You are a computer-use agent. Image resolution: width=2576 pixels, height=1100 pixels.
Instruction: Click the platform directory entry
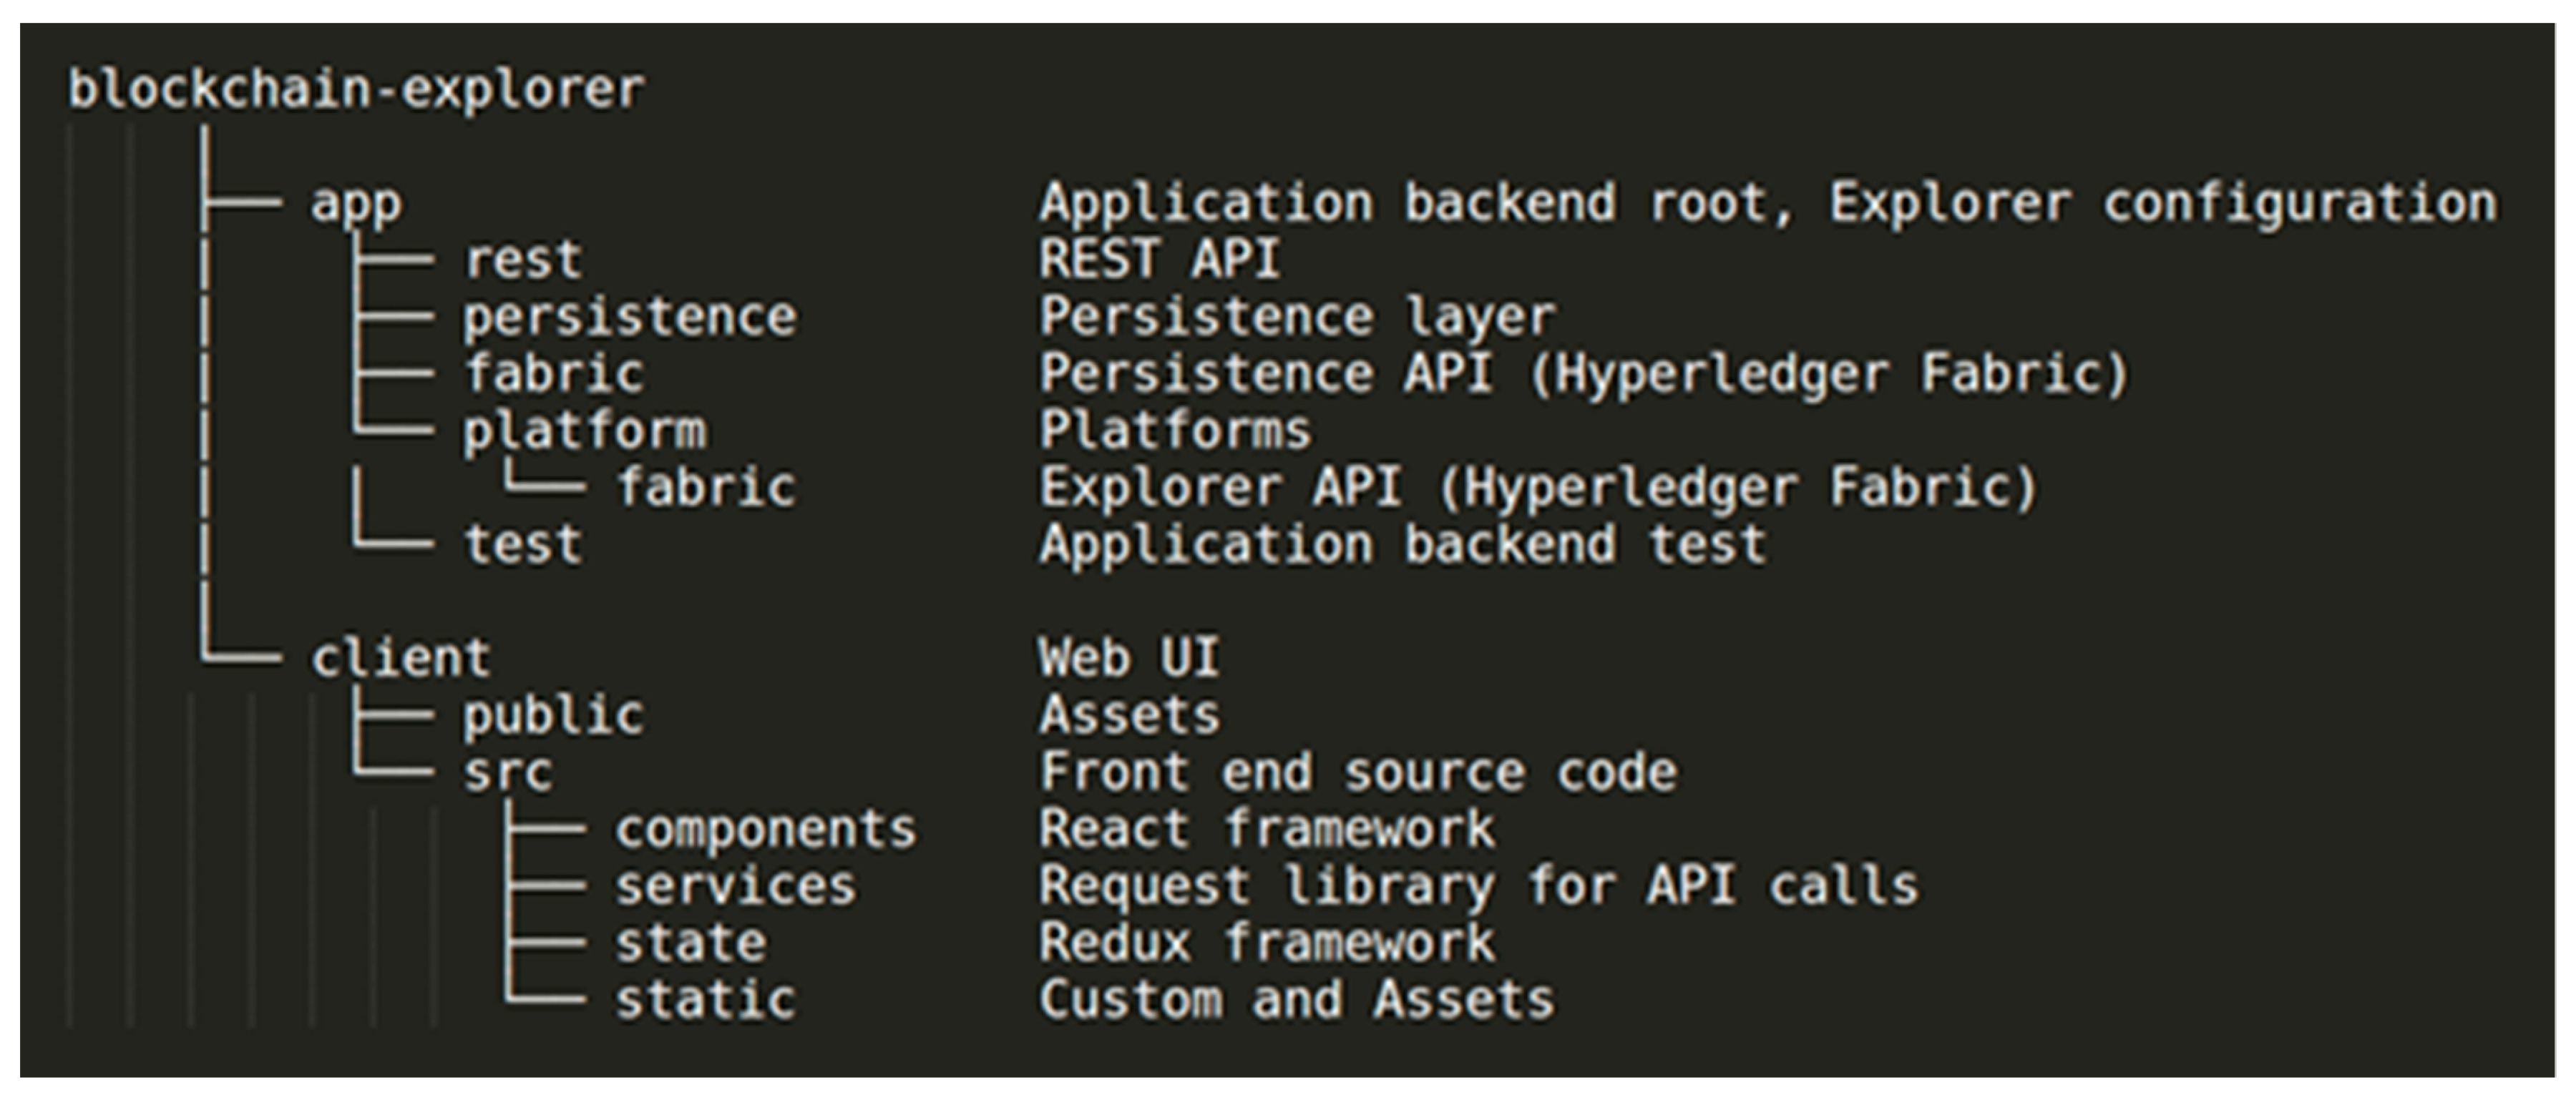[584, 431]
